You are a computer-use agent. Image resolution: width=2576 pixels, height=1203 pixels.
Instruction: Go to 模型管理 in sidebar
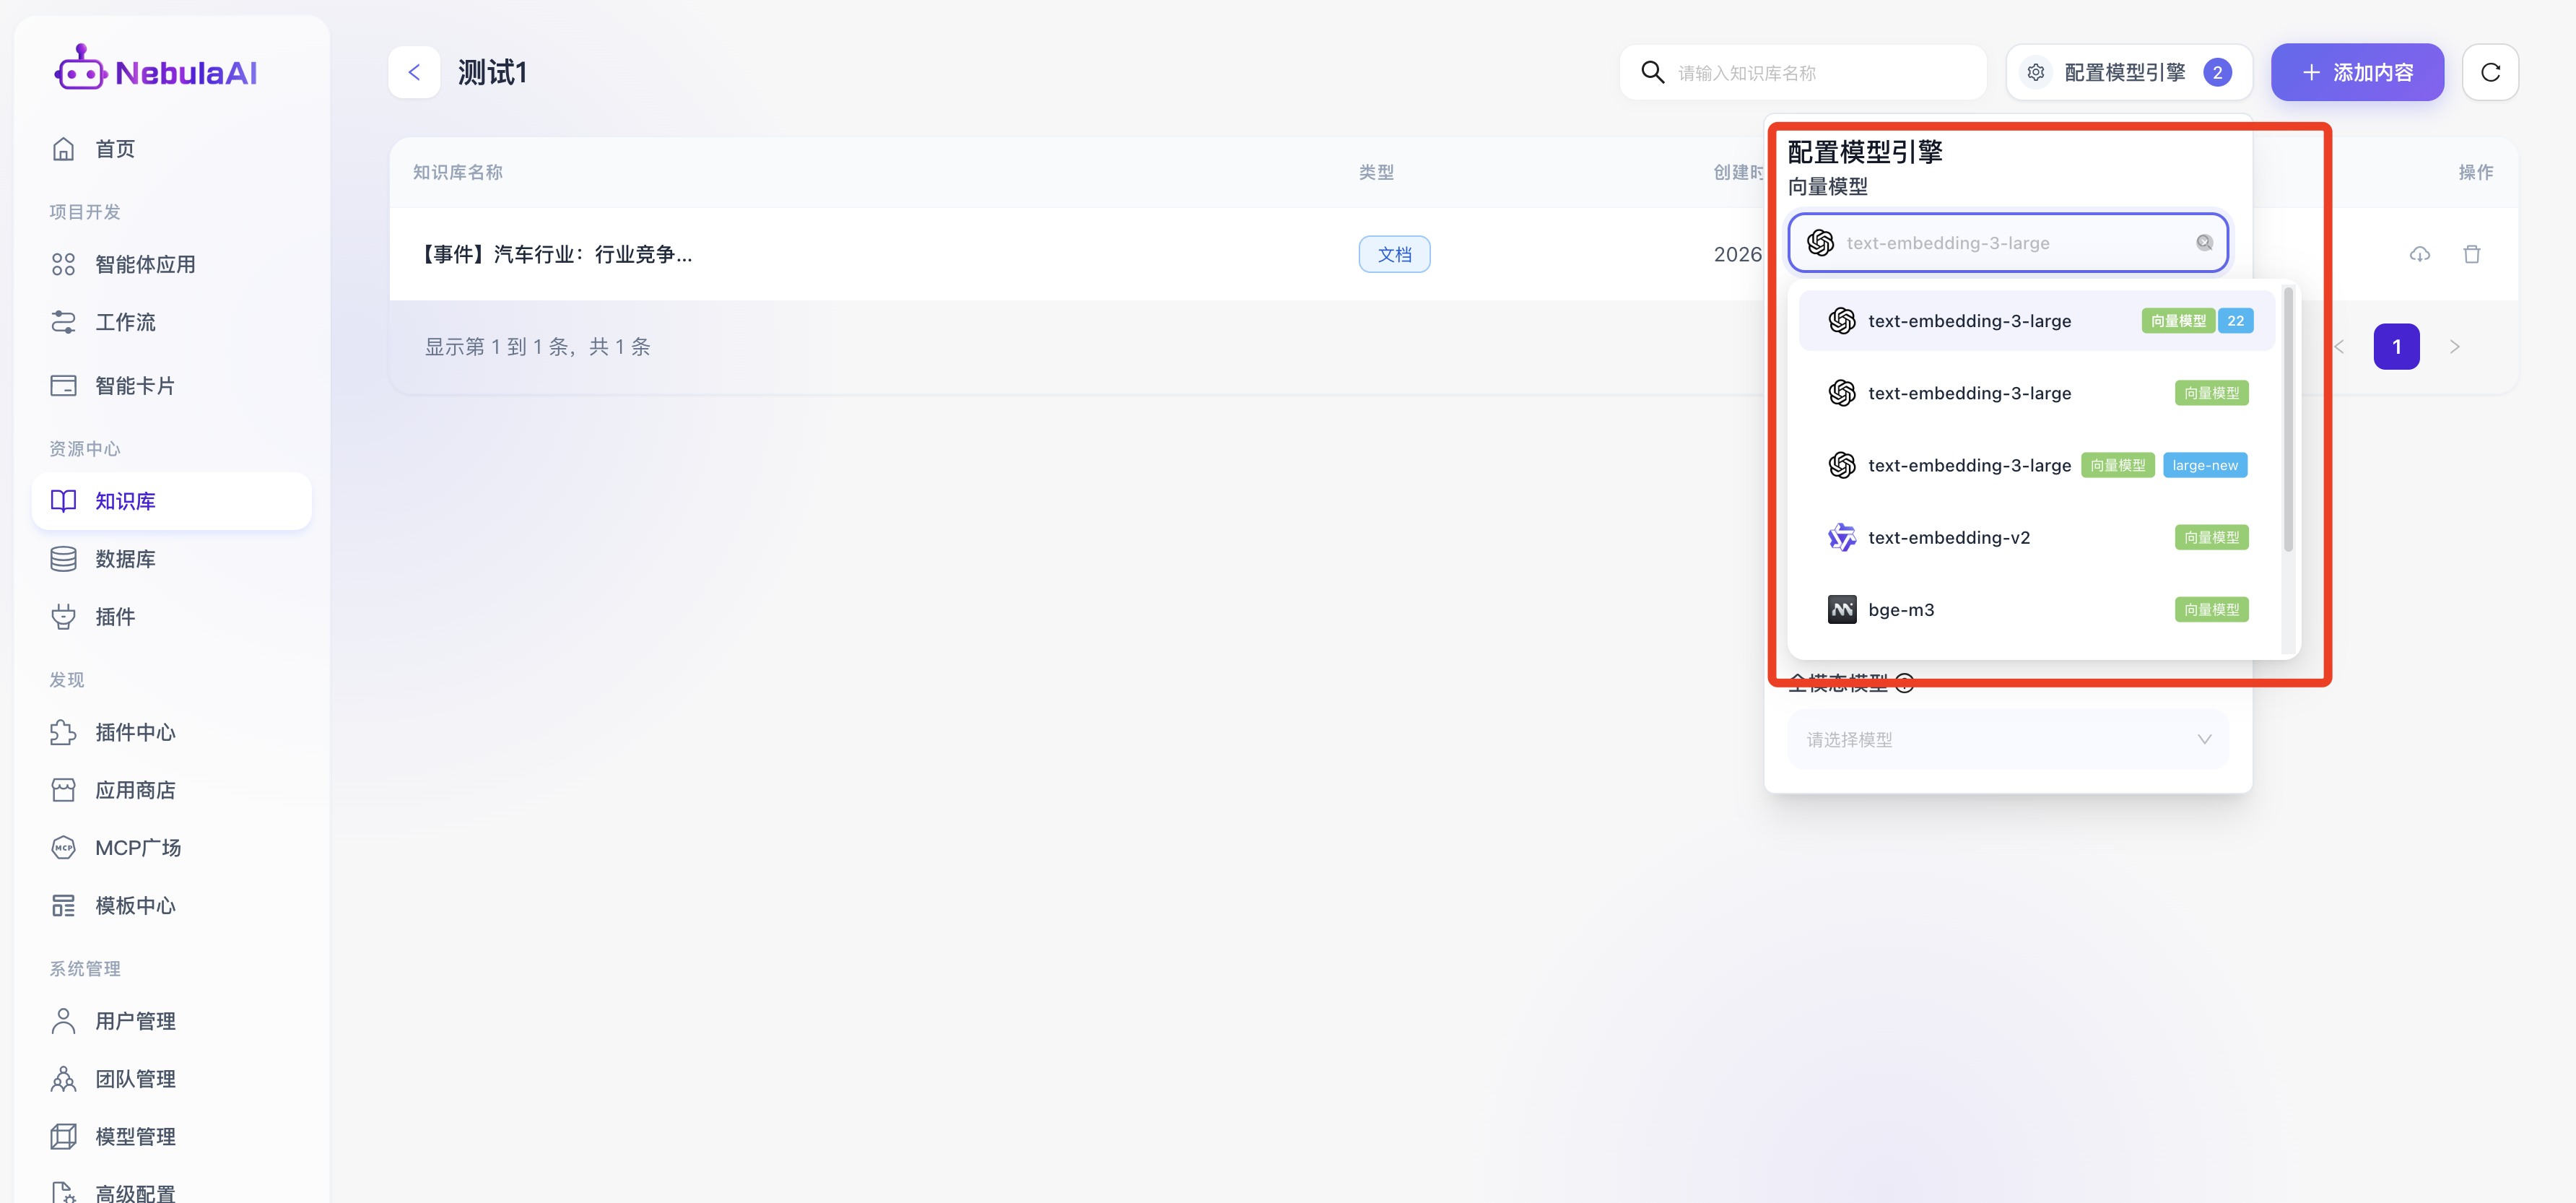(135, 1136)
